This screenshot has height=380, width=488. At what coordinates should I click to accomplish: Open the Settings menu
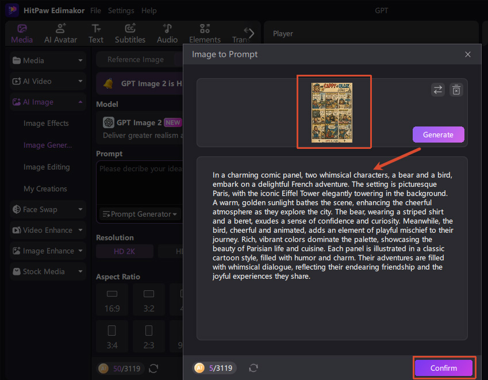click(121, 10)
